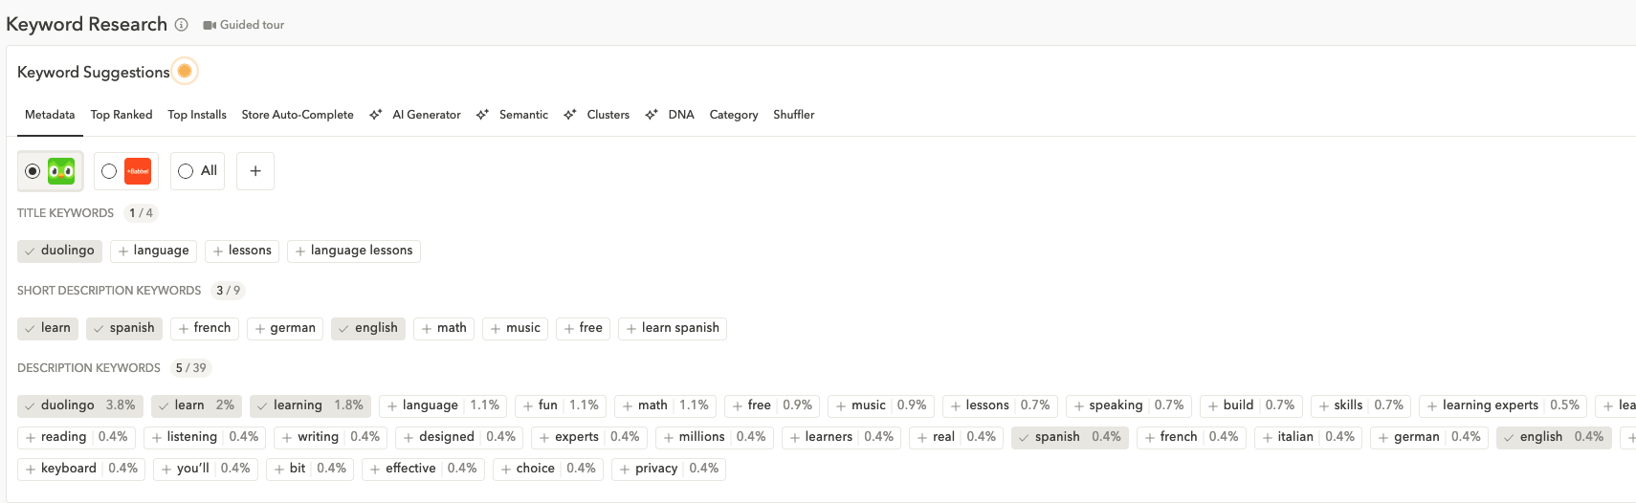Screen dimensions: 1636x503
Task: Add description keyword experts 0.4%
Action: pyautogui.click(x=589, y=437)
